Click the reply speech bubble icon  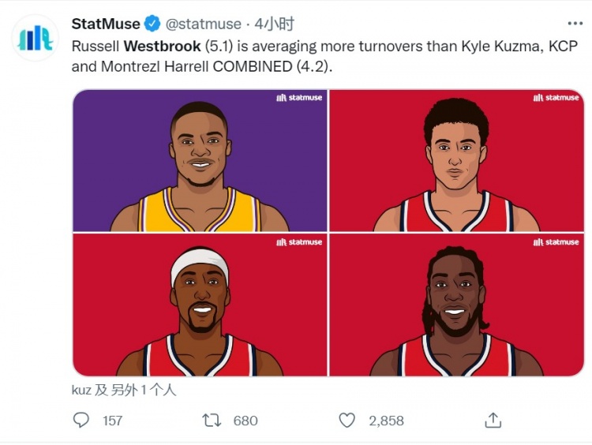81,420
